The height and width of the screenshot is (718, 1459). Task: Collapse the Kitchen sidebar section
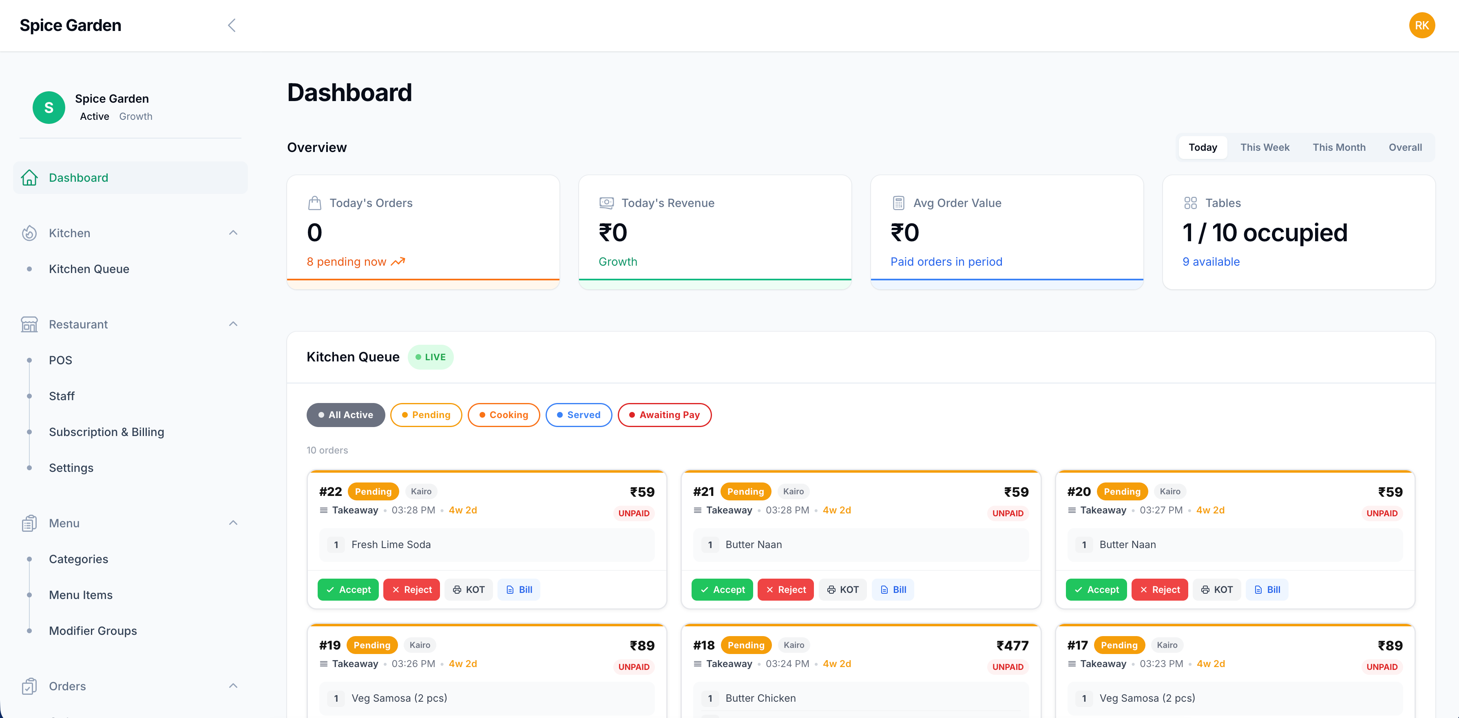pos(233,233)
